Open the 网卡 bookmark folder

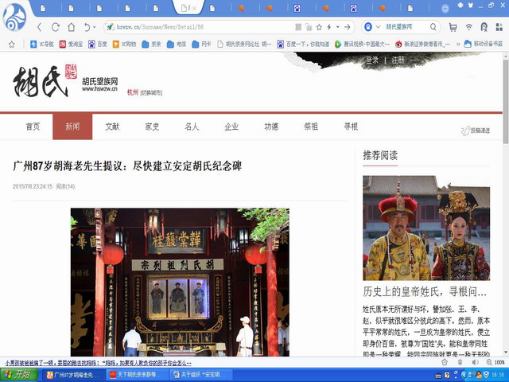coord(201,45)
